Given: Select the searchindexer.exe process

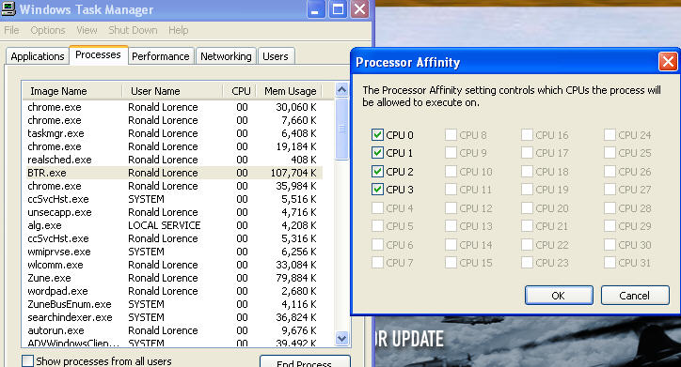Looking at the screenshot, I should point(70,317).
